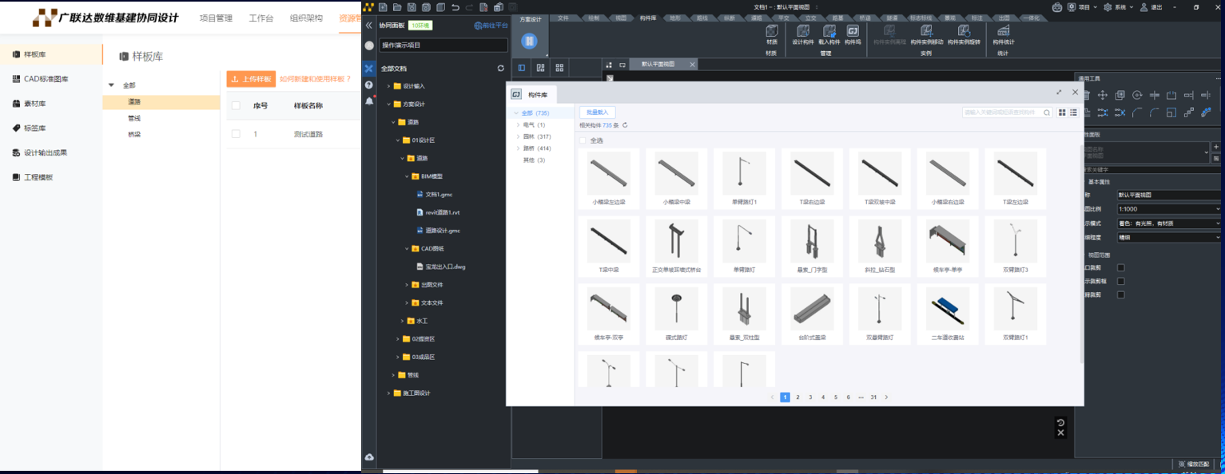
Task: Click the 上传样板 upload button
Action: 250,79
